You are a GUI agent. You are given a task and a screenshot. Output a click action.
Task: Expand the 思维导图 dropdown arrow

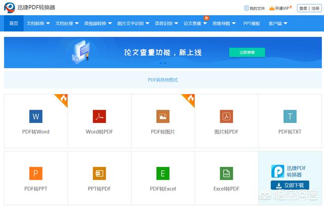point(234,23)
